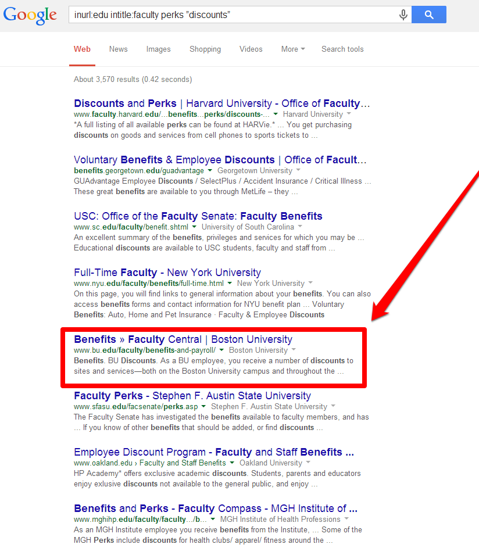Expand grey arrow beside Georgetown University label
This screenshot has width=479, height=555.
tap(298, 170)
